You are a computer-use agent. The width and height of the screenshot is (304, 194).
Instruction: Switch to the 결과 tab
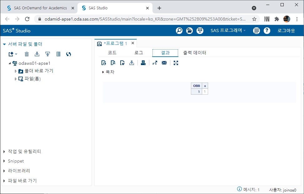point(165,53)
